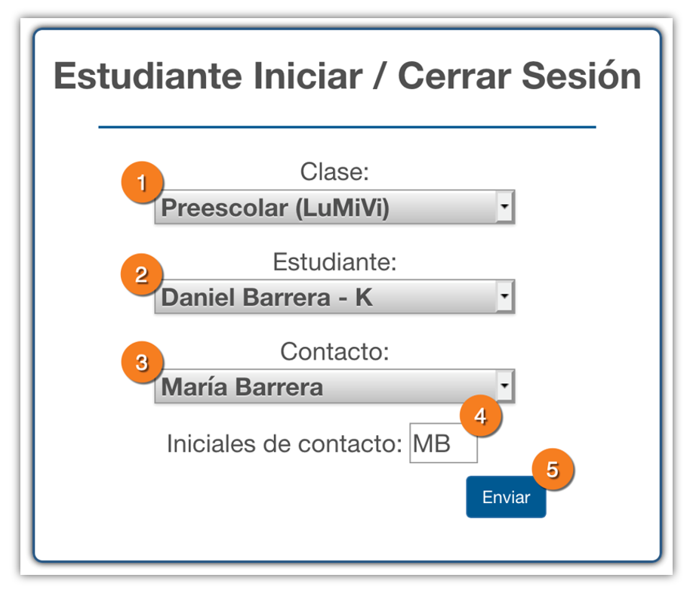
Task: Expand the arrow beside Daniel Barrera - K
Action: point(505,297)
